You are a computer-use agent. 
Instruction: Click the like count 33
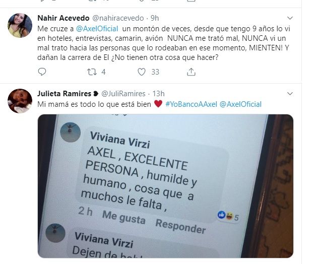point(155,72)
